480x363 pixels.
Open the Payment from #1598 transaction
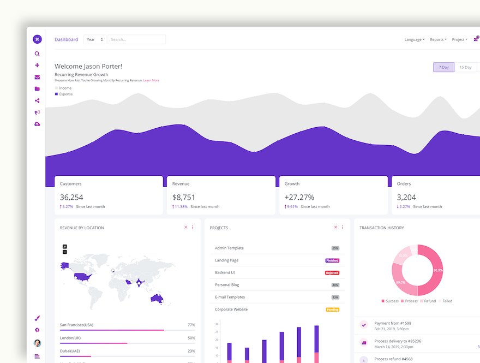pos(417,326)
